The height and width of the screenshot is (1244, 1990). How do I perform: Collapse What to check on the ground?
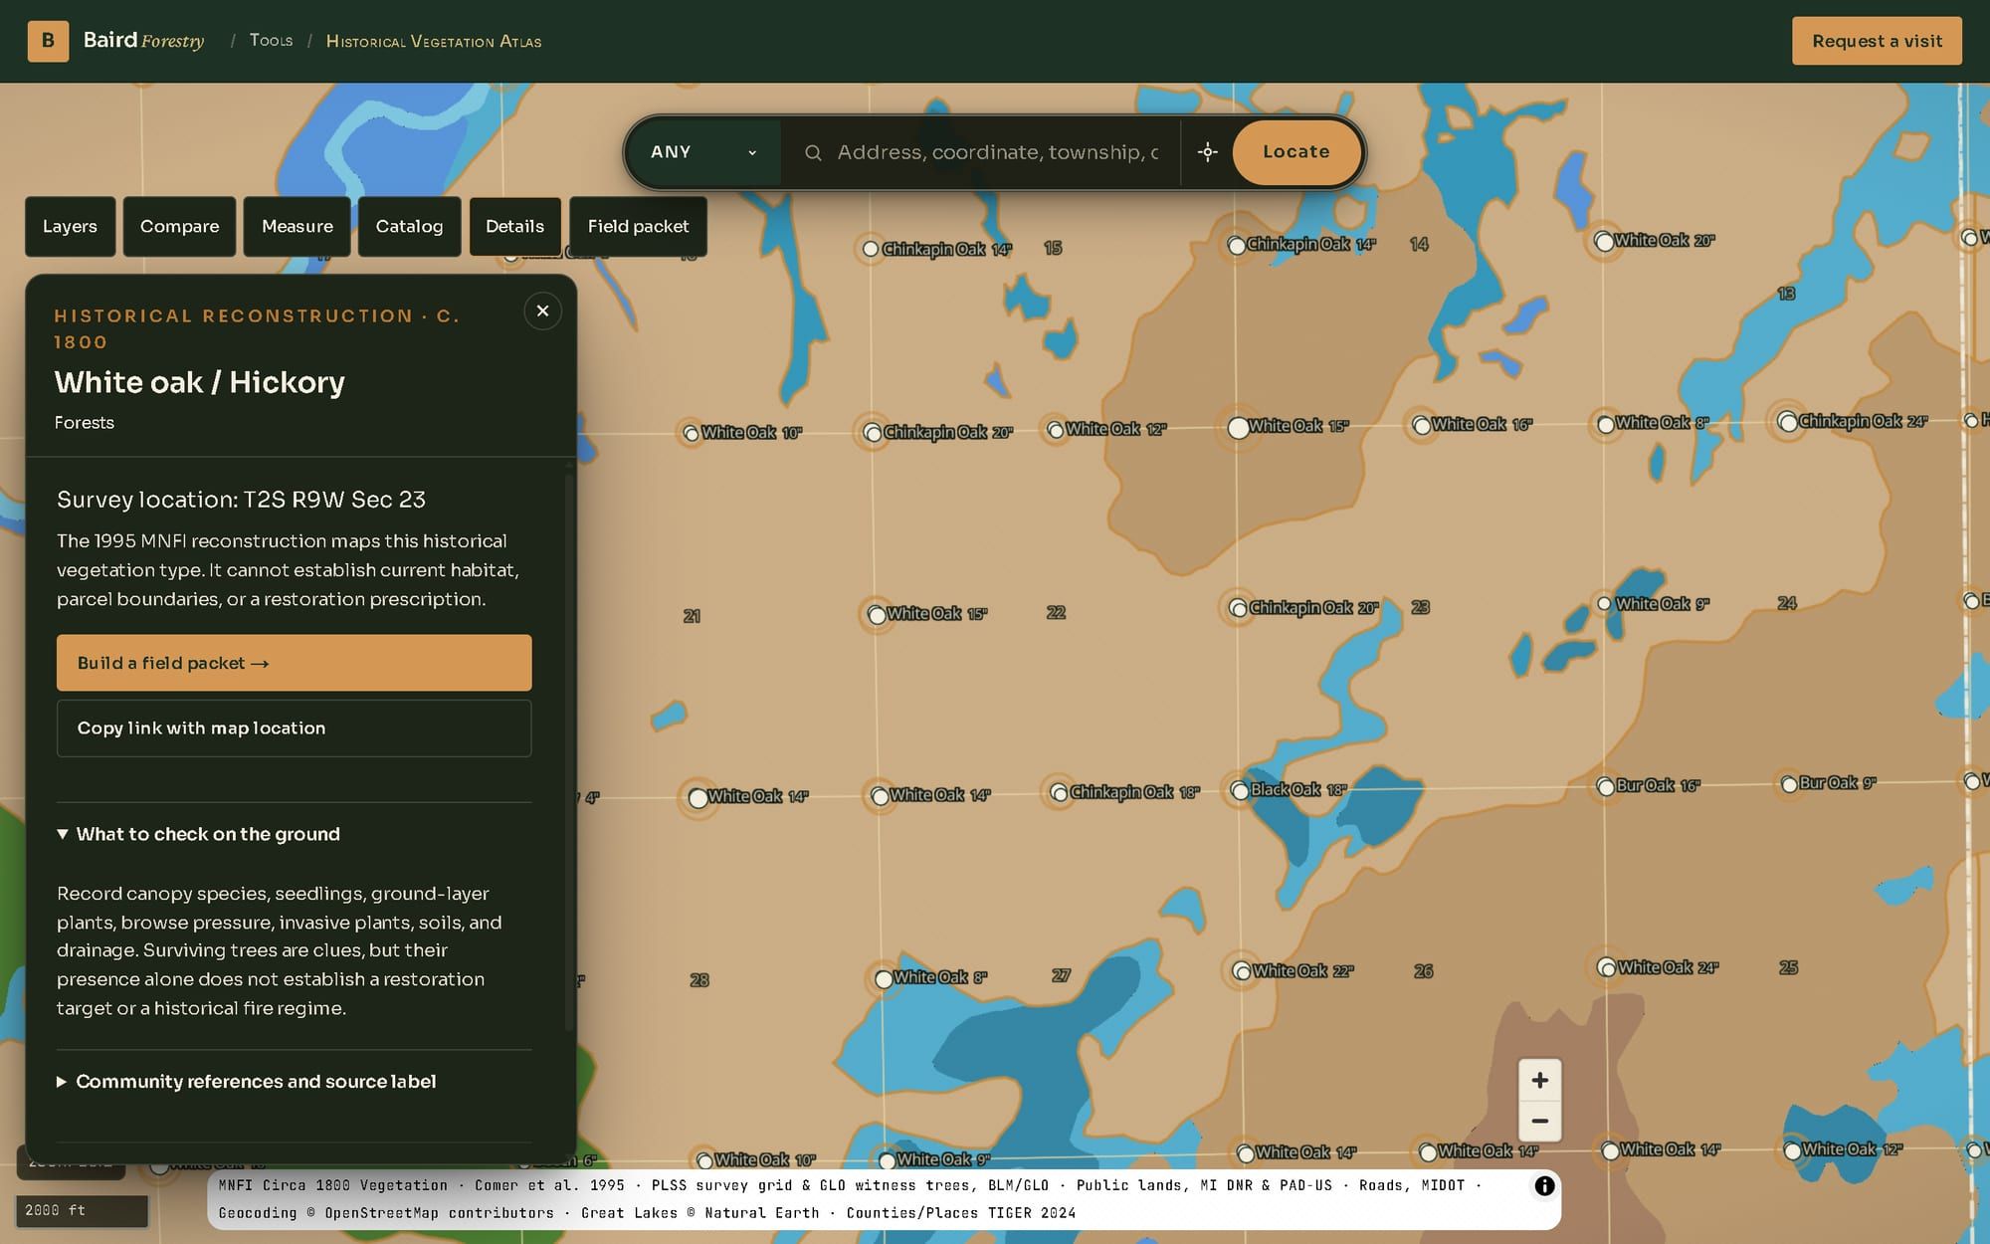(198, 834)
